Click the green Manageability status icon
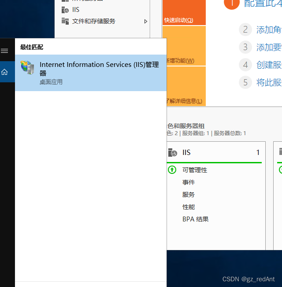 [x=172, y=170]
